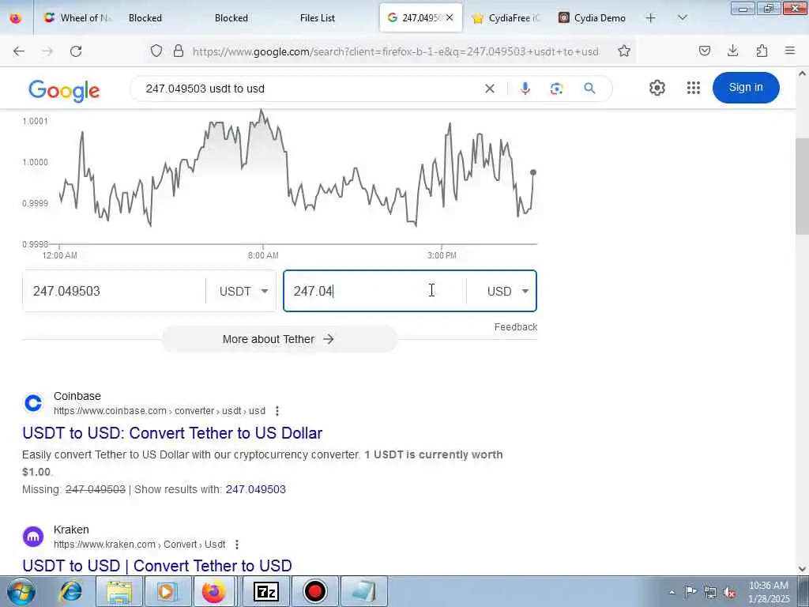This screenshot has width=809, height=607.
Task: Open USDT to USD Coinbase result
Action: tap(172, 432)
